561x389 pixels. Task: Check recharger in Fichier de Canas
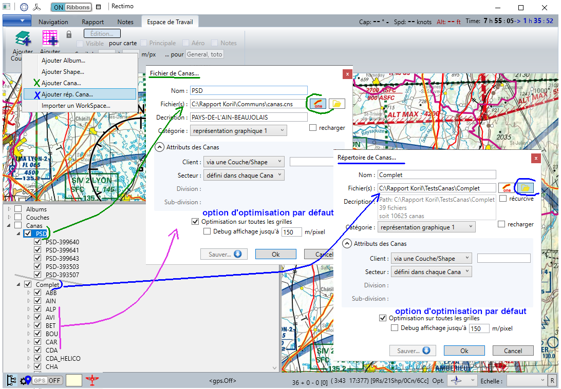click(x=313, y=128)
